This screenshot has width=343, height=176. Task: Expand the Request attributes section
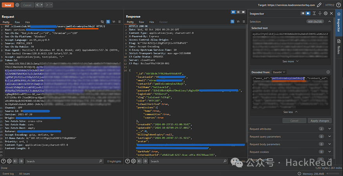click(x=330, y=129)
